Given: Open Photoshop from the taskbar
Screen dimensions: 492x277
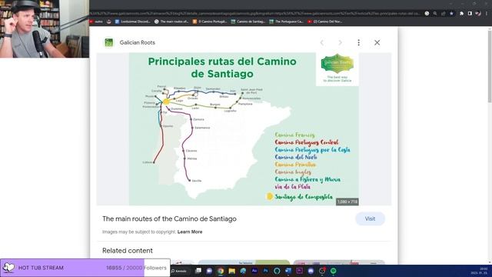Looking at the screenshot, I should pos(265,271).
